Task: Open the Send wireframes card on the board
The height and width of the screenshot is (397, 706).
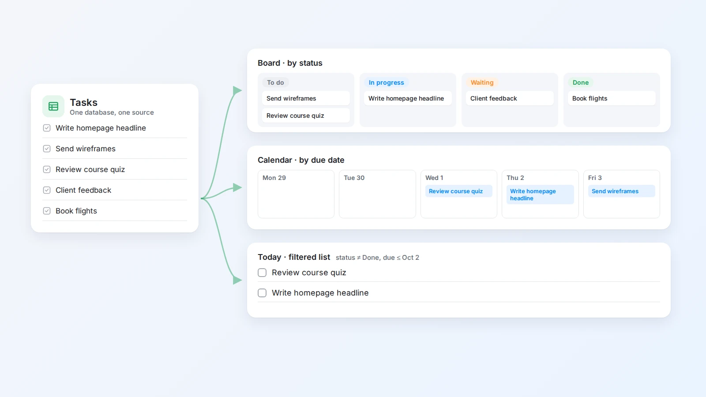Action: pyautogui.click(x=306, y=98)
